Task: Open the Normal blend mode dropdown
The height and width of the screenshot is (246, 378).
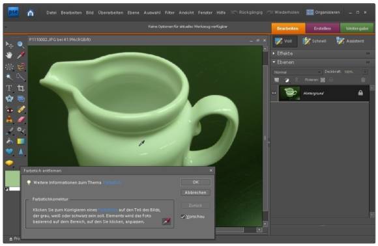Action: point(297,72)
